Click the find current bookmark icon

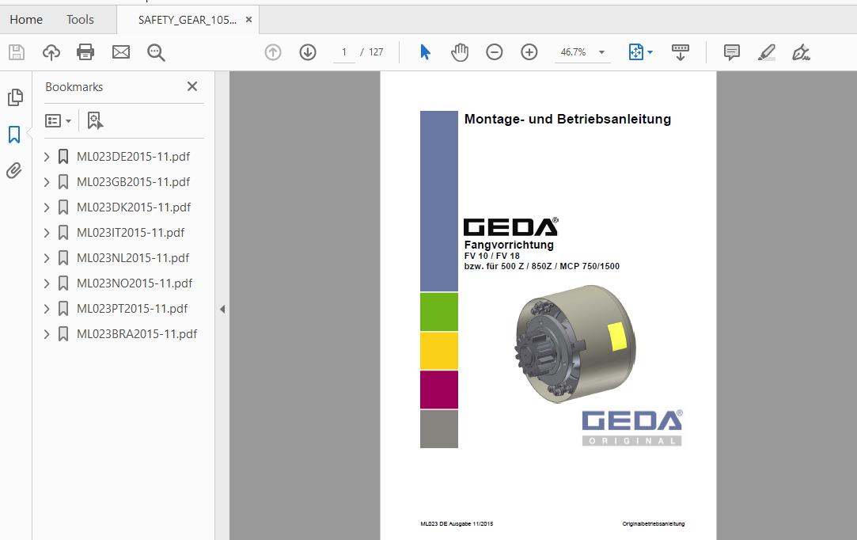95,120
